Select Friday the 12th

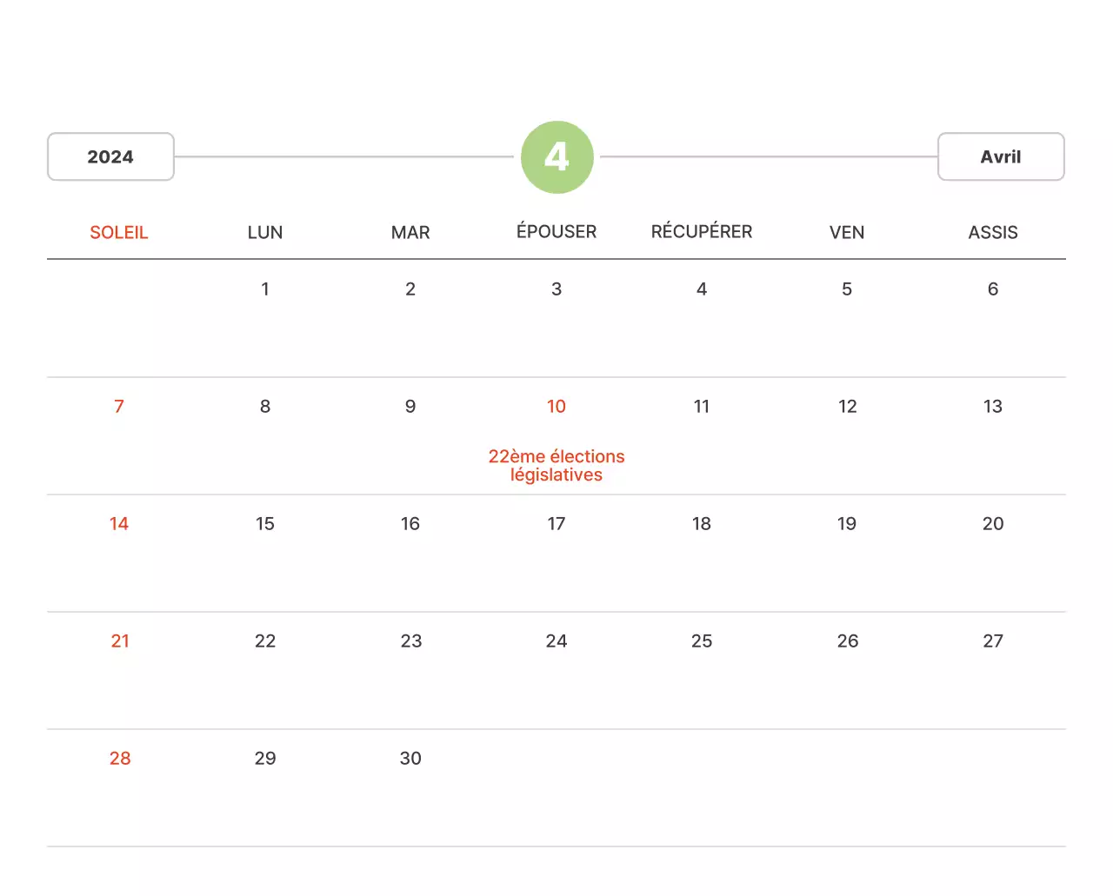click(847, 406)
